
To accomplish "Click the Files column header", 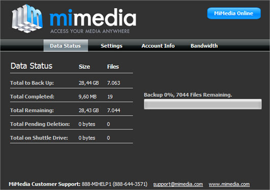I will coord(113,67).
